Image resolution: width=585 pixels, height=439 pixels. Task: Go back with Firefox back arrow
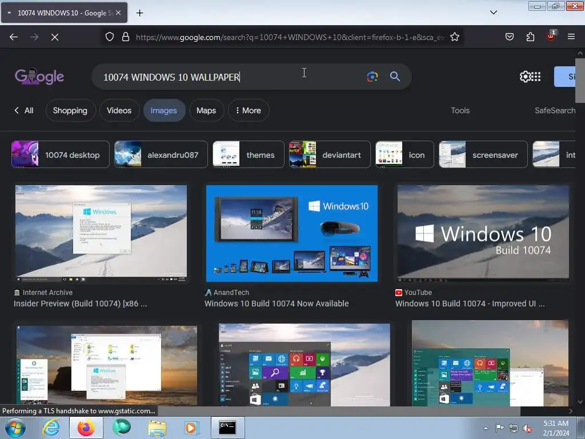pyautogui.click(x=14, y=37)
